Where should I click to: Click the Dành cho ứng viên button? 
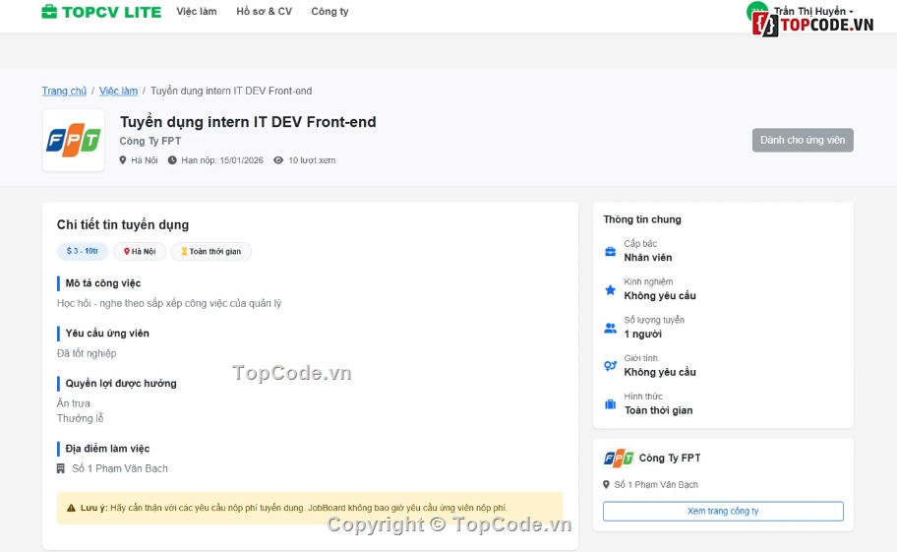[803, 140]
